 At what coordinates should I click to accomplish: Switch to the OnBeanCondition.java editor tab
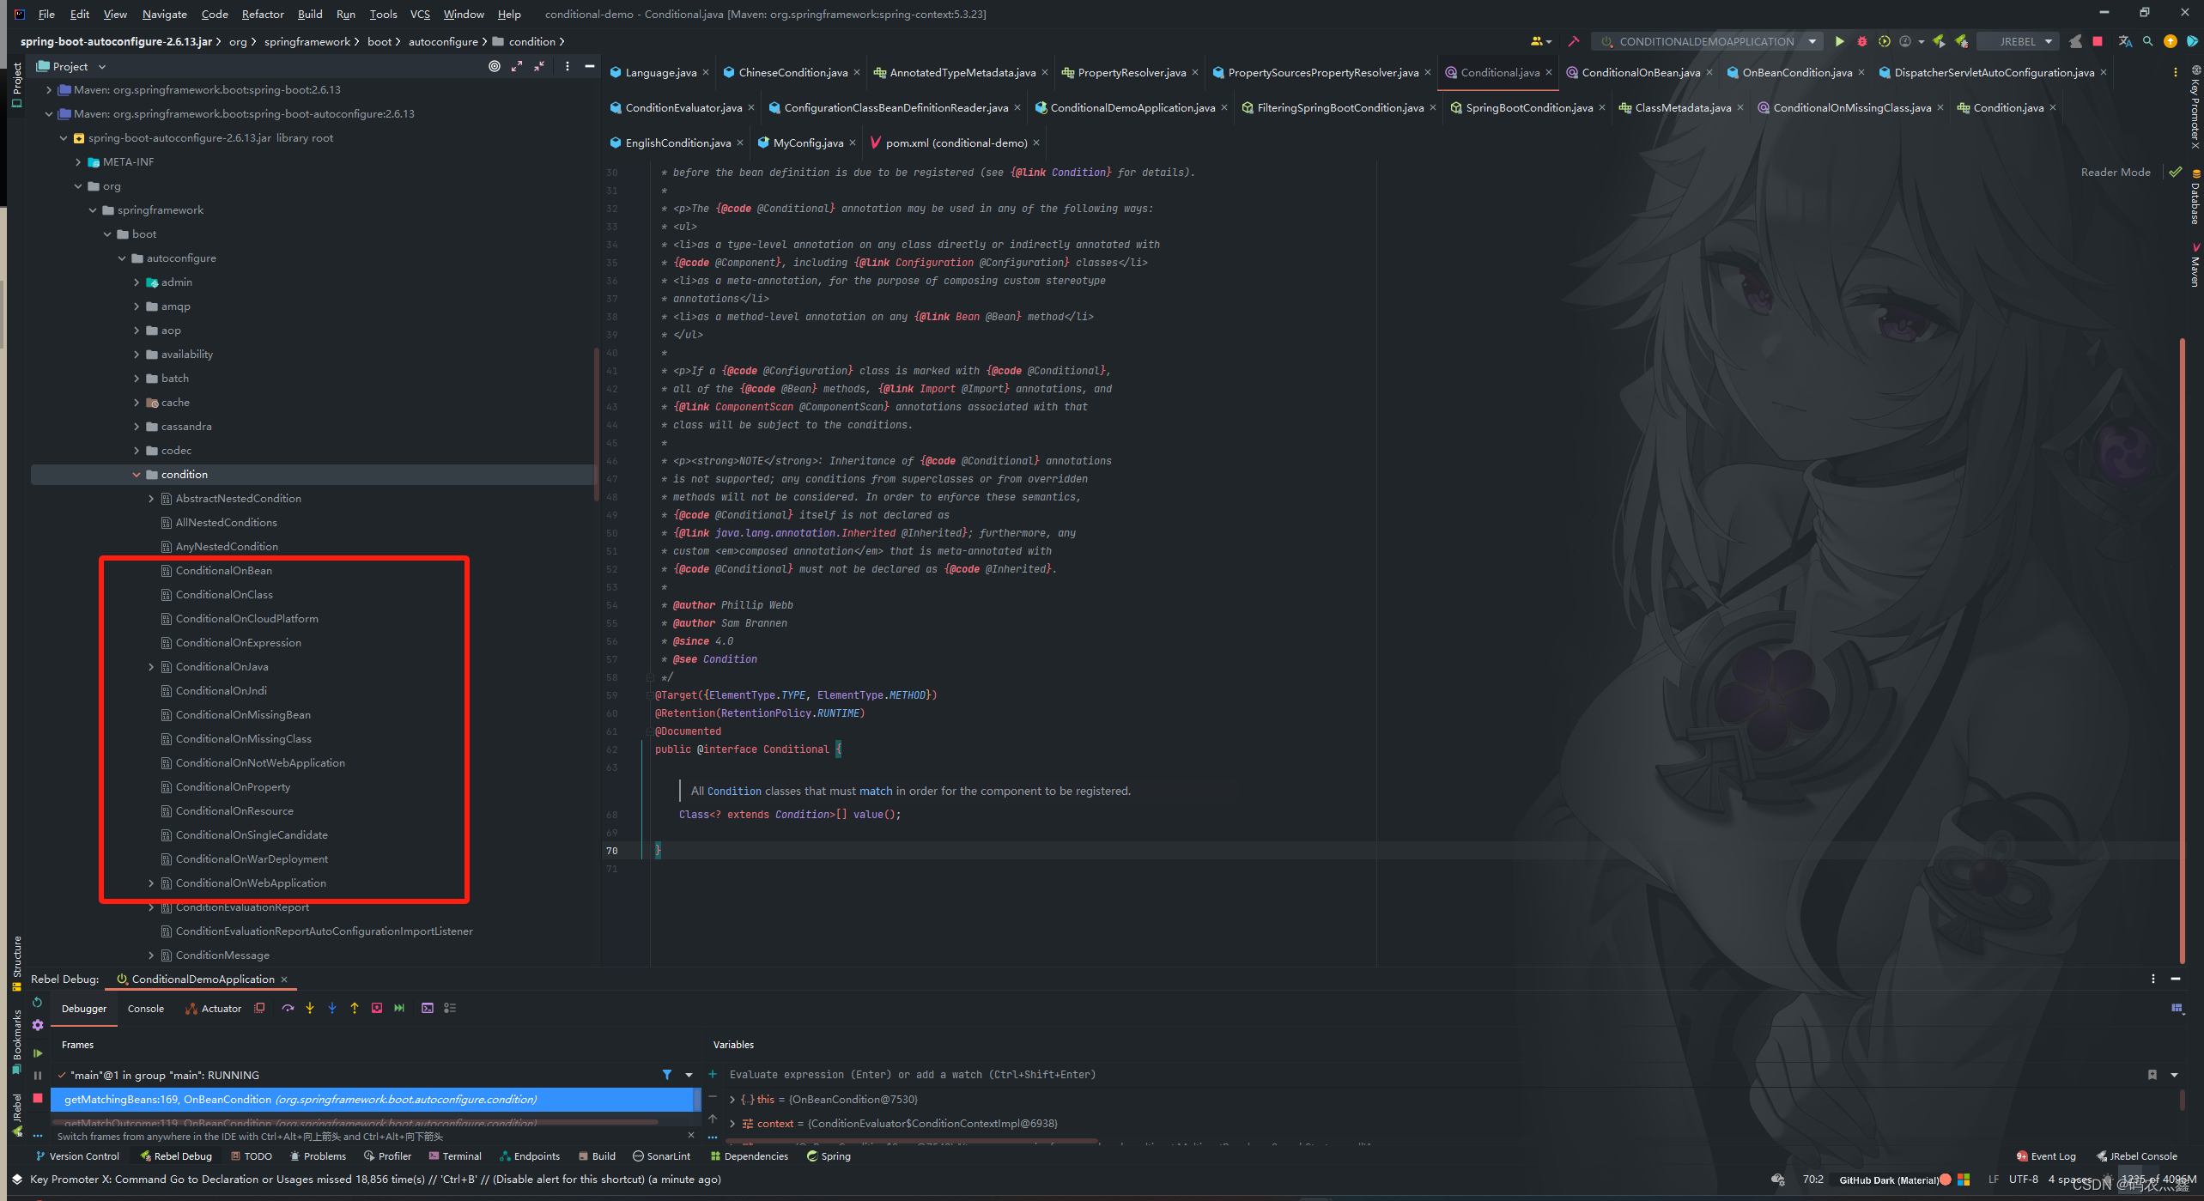1796,72
